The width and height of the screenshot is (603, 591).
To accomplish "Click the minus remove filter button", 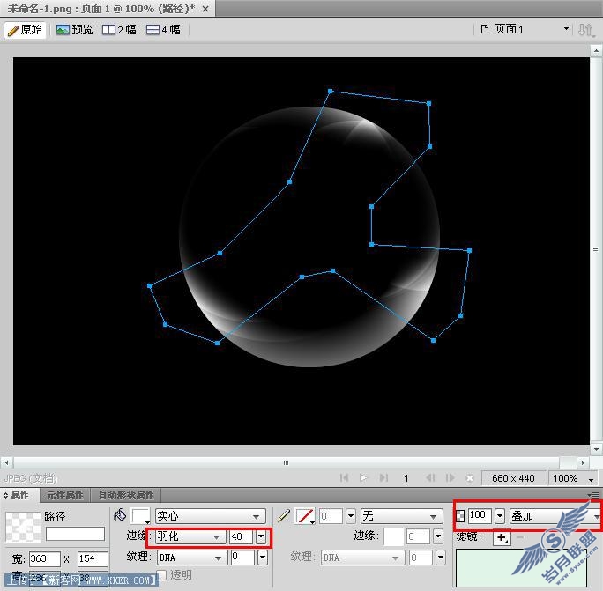I will (519, 537).
